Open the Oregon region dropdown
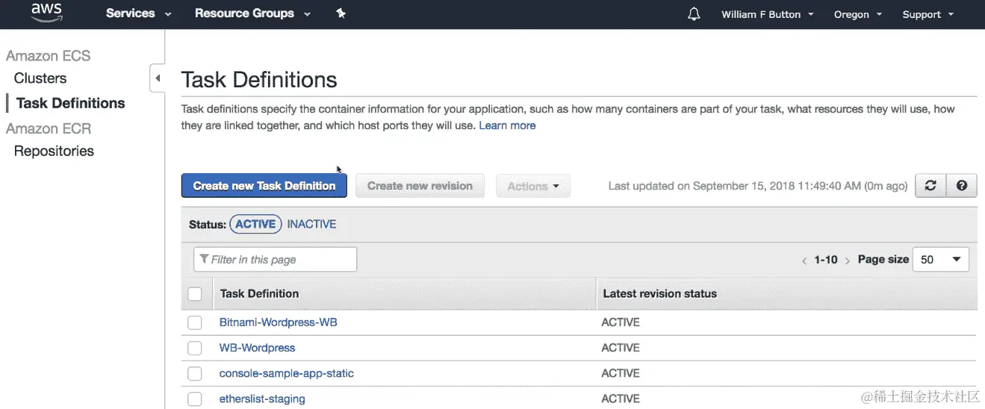 (x=857, y=14)
